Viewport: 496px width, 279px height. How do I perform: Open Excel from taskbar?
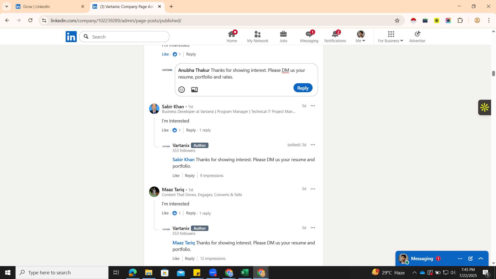tap(245, 273)
